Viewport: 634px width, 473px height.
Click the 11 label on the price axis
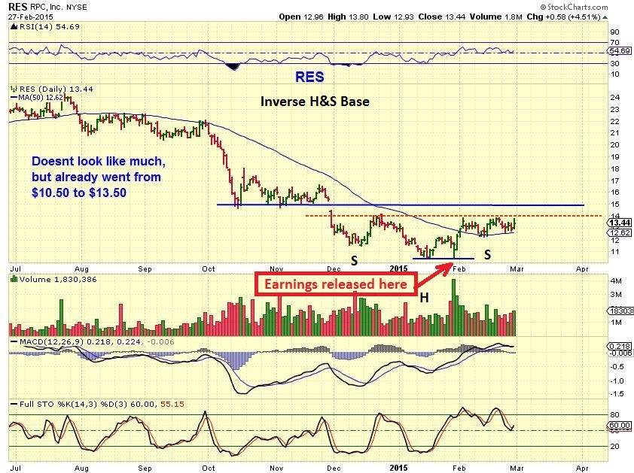(614, 252)
